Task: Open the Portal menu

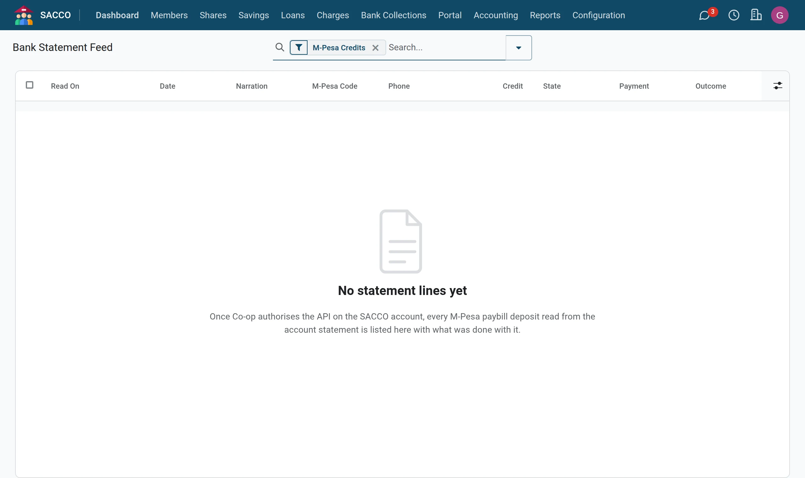Action: pos(450,15)
